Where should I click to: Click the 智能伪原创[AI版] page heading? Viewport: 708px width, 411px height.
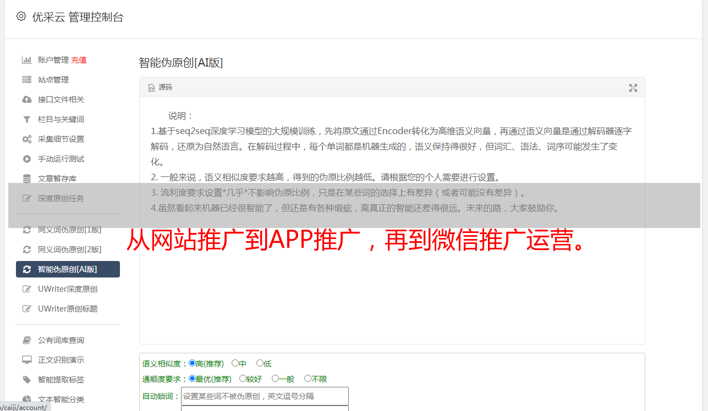[180, 63]
